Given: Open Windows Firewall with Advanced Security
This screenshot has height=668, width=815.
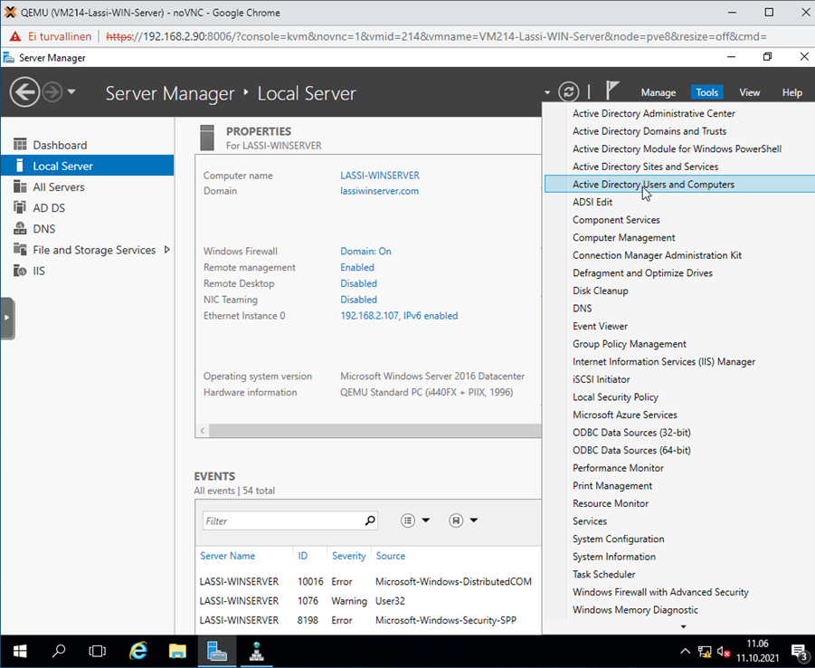Looking at the screenshot, I should [660, 592].
